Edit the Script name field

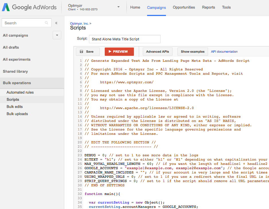click(125, 39)
